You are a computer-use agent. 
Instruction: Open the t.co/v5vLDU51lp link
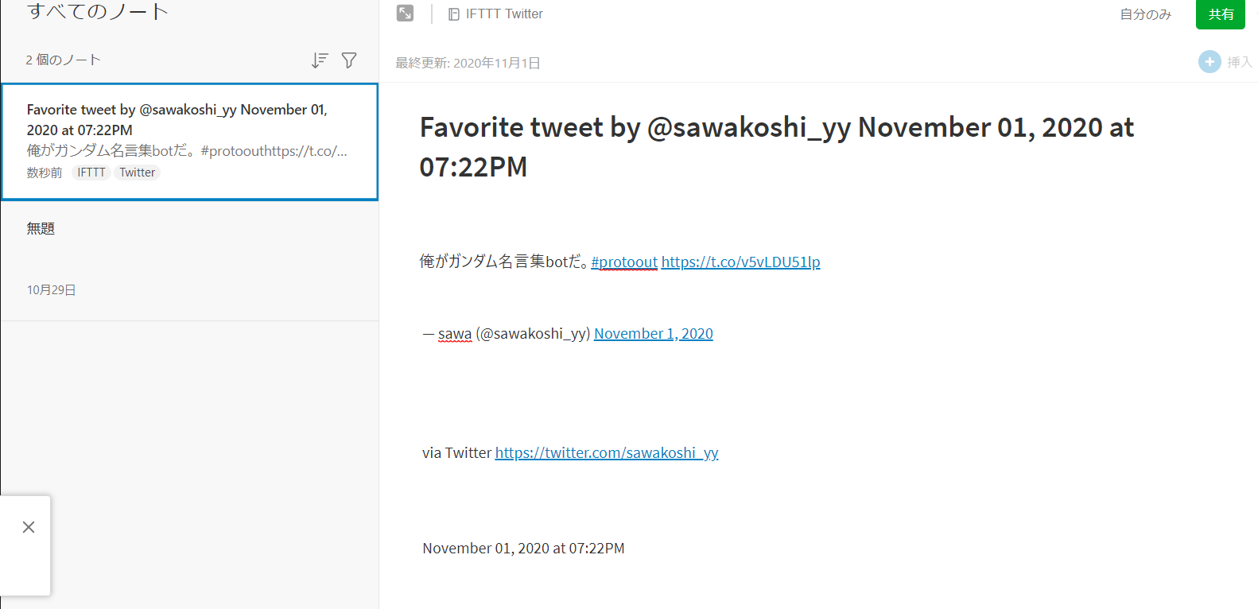point(740,262)
